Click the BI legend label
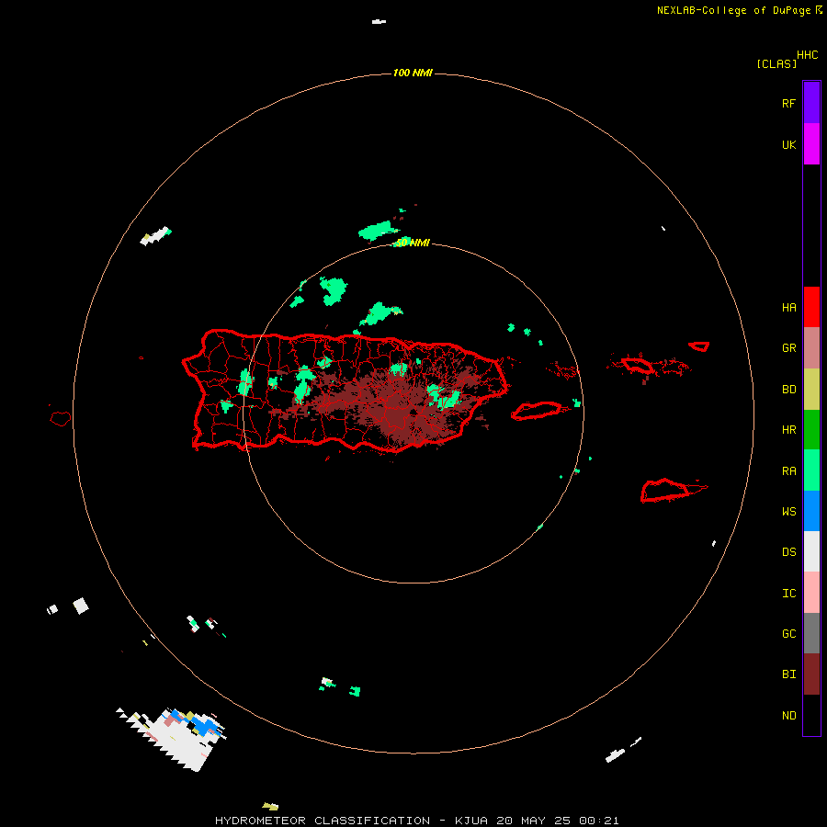The width and height of the screenshot is (827, 827). (x=788, y=674)
